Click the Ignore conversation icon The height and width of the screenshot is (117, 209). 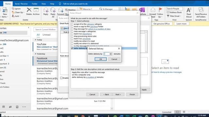13,9
